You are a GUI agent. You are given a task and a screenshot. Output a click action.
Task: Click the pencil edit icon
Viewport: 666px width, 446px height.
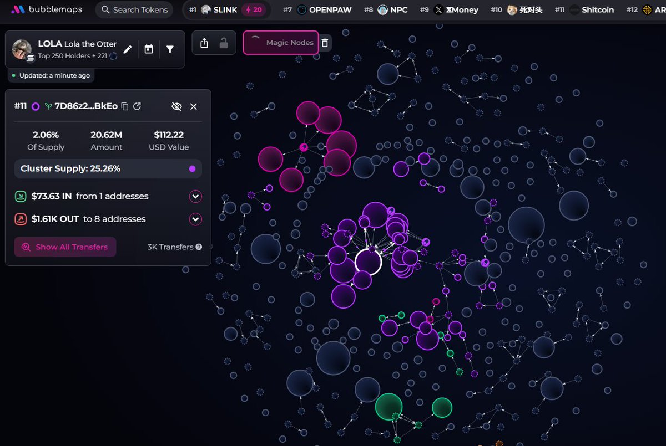tap(128, 49)
